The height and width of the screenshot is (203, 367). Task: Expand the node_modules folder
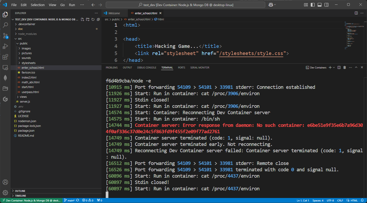27,34
